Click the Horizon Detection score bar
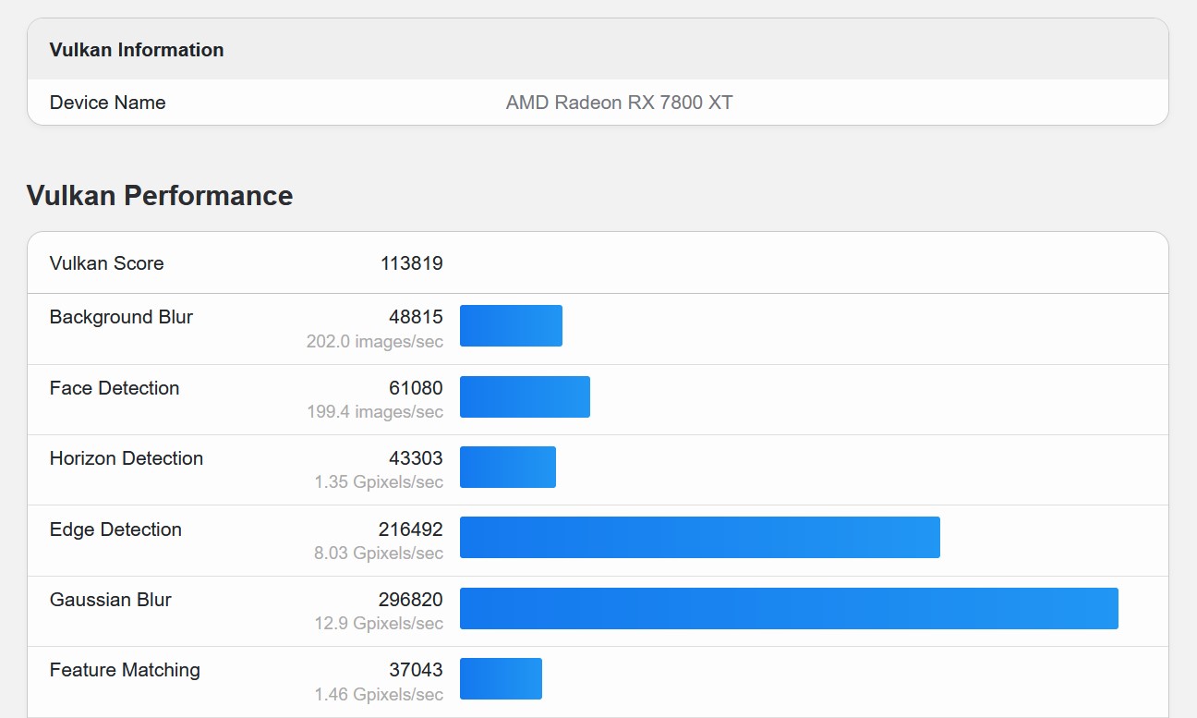The width and height of the screenshot is (1197, 718). 508,467
